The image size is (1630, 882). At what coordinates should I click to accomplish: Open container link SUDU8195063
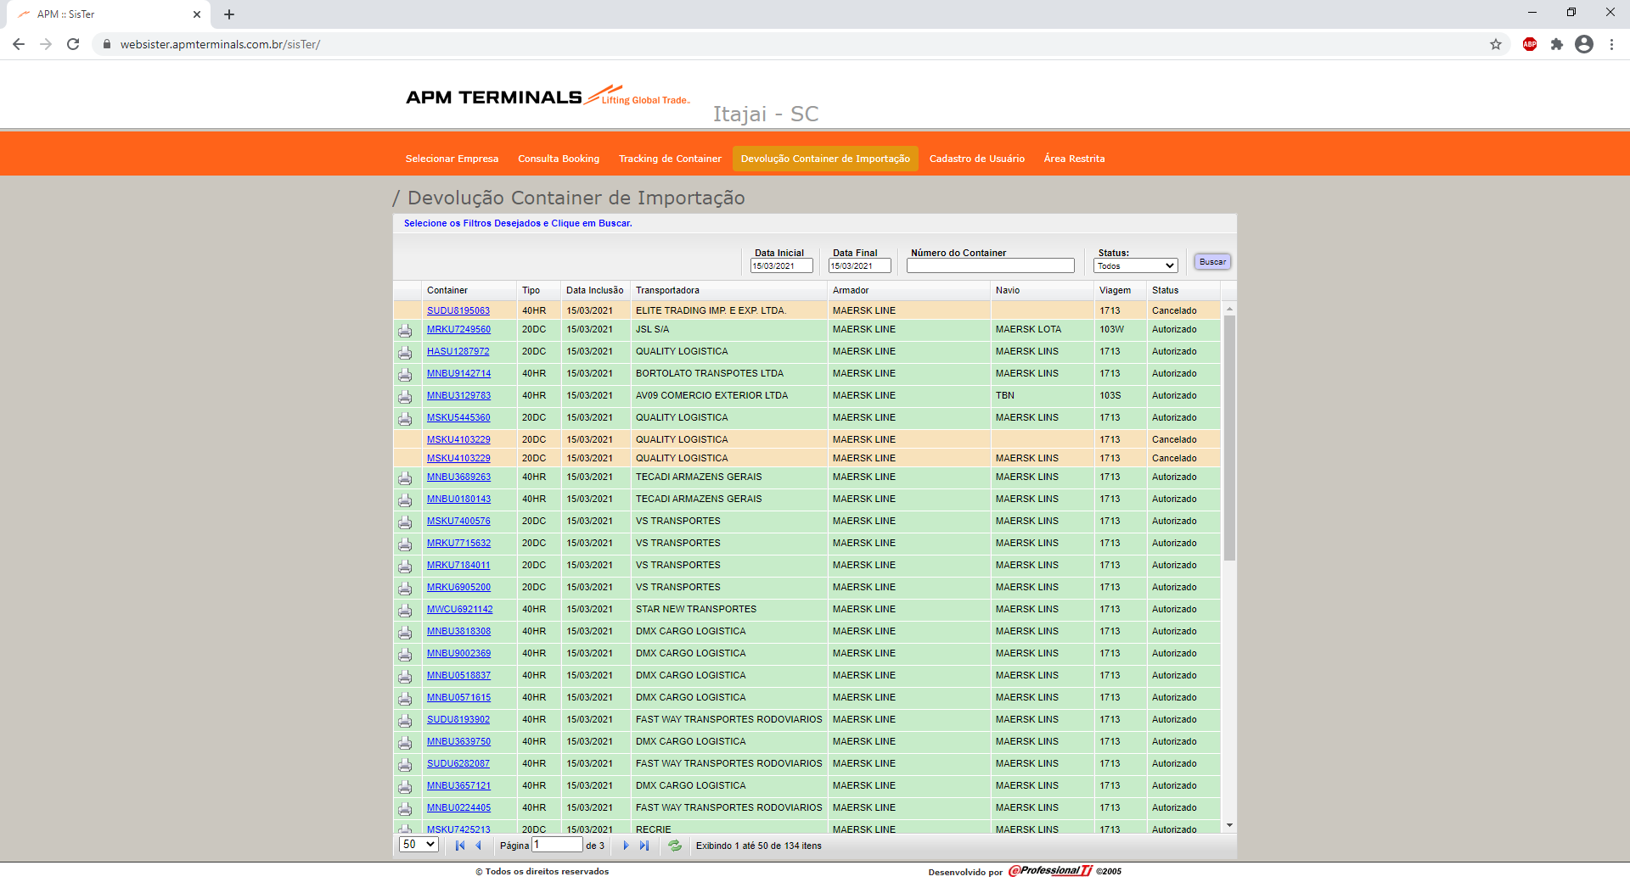(x=458, y=310)
